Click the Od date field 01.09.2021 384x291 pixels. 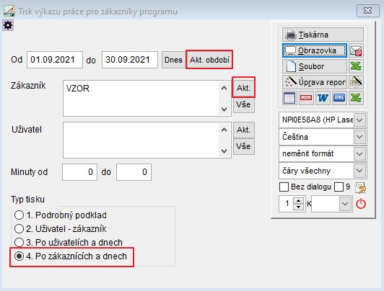coord(55,60)
